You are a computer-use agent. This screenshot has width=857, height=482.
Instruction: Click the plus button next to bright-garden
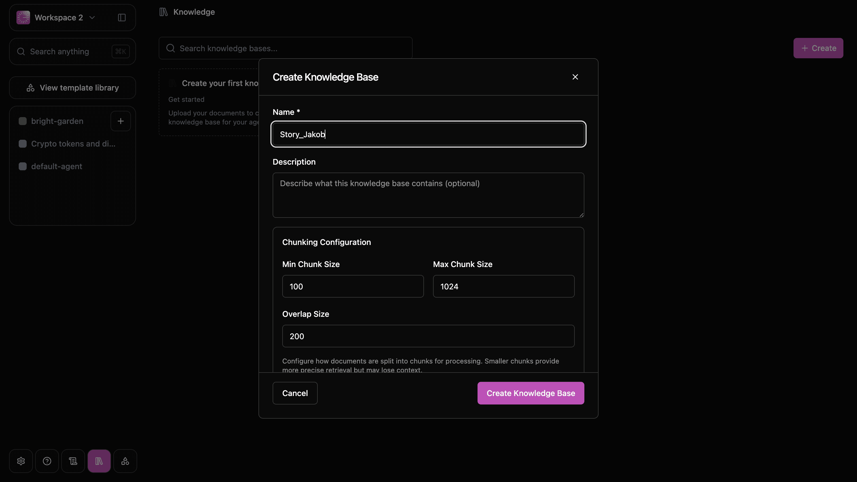(120, 121)
